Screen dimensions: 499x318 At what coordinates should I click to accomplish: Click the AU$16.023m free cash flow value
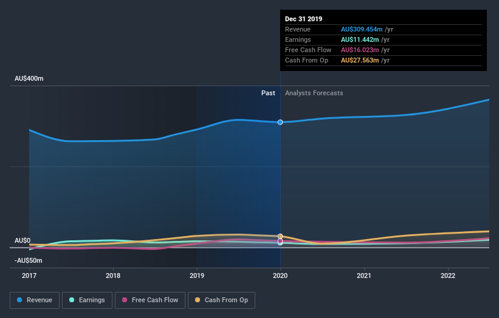click(360, 50)
